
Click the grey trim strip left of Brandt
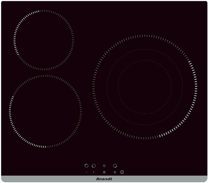[43, 179]
